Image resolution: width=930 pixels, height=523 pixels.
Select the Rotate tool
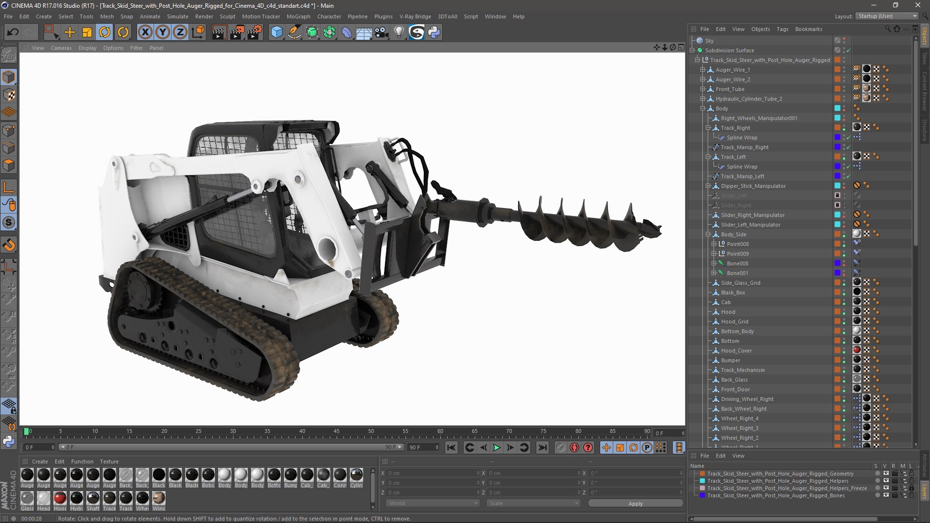(105, 32)
